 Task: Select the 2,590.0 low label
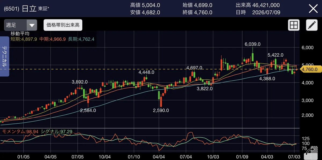161,110
